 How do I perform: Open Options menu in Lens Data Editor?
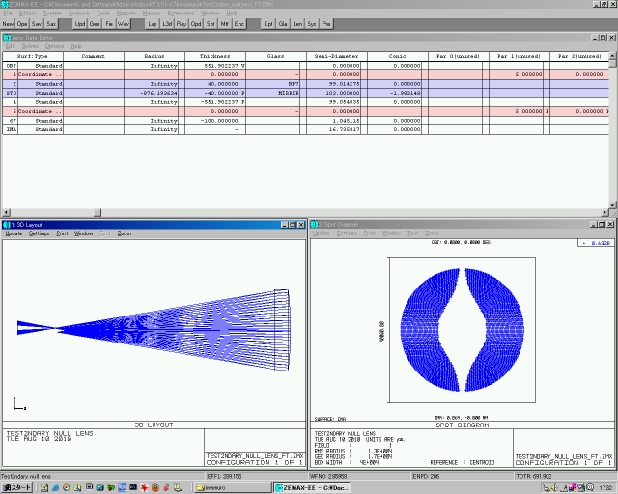point(54,46)
